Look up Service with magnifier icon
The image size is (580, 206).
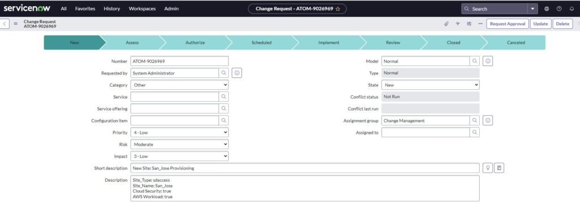pos(224,97)
